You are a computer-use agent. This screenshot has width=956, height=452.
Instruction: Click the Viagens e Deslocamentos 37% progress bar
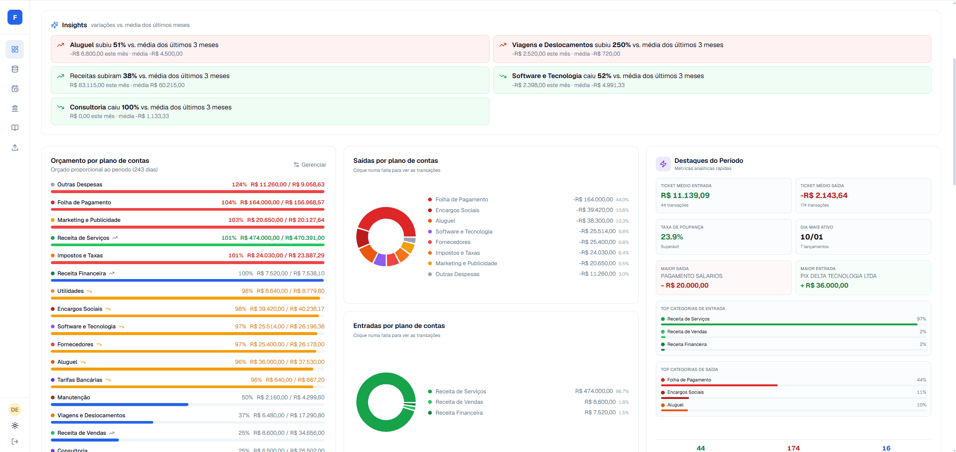pos(188,422)
